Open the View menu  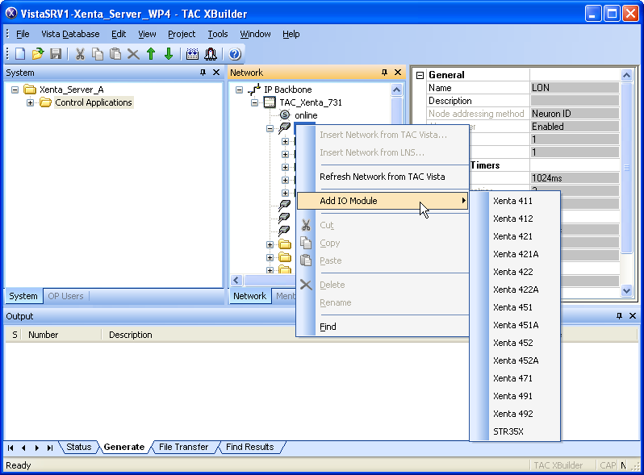pyautogui.click(x=147, y=34)
